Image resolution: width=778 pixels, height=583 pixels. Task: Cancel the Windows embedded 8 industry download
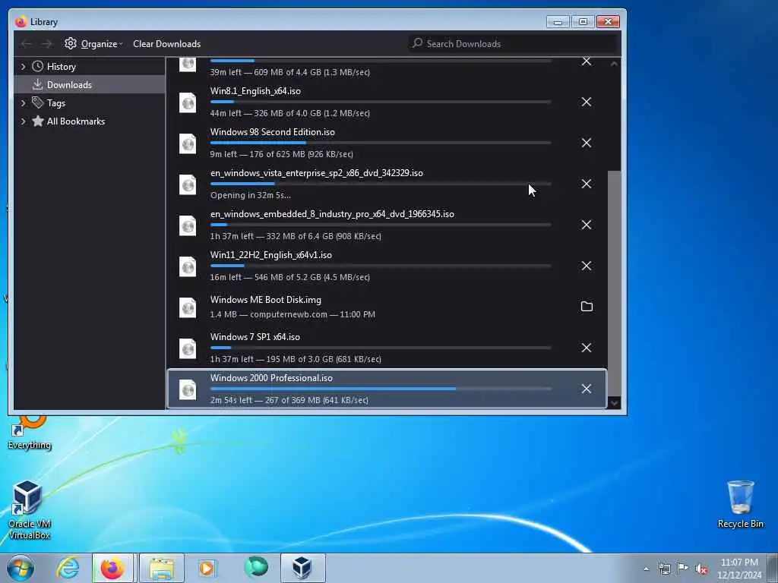(x=586, y=225)
